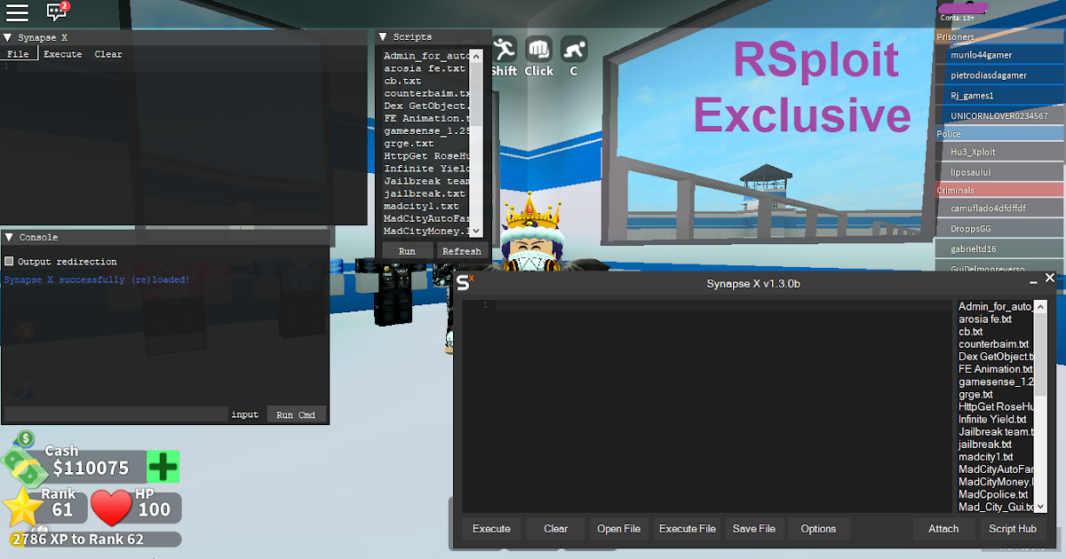Click the Execute File button
Viewport: 1066px width, 559px height.
coord(688,529)
